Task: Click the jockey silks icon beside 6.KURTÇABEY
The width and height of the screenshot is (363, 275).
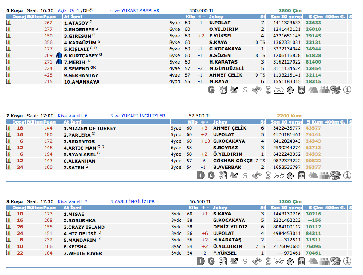Action: click(x=59, y=55)
